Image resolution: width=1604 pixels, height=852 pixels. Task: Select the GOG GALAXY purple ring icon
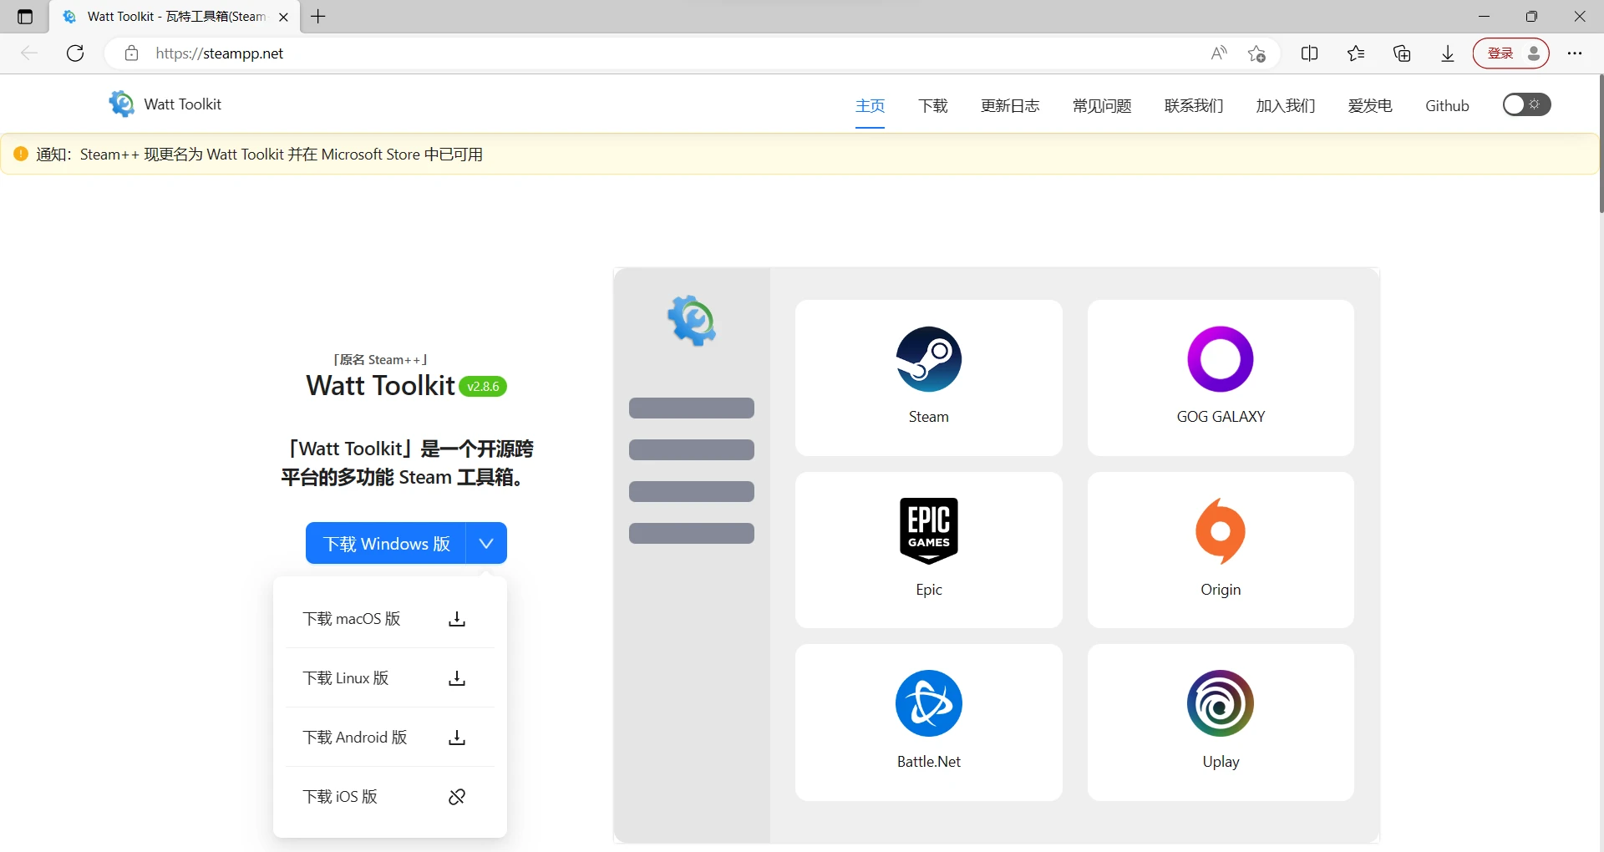(x=1221, y=359)
